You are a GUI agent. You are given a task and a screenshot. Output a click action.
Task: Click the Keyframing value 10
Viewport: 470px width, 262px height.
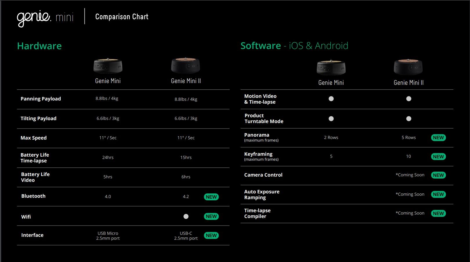tap(408, 156)
